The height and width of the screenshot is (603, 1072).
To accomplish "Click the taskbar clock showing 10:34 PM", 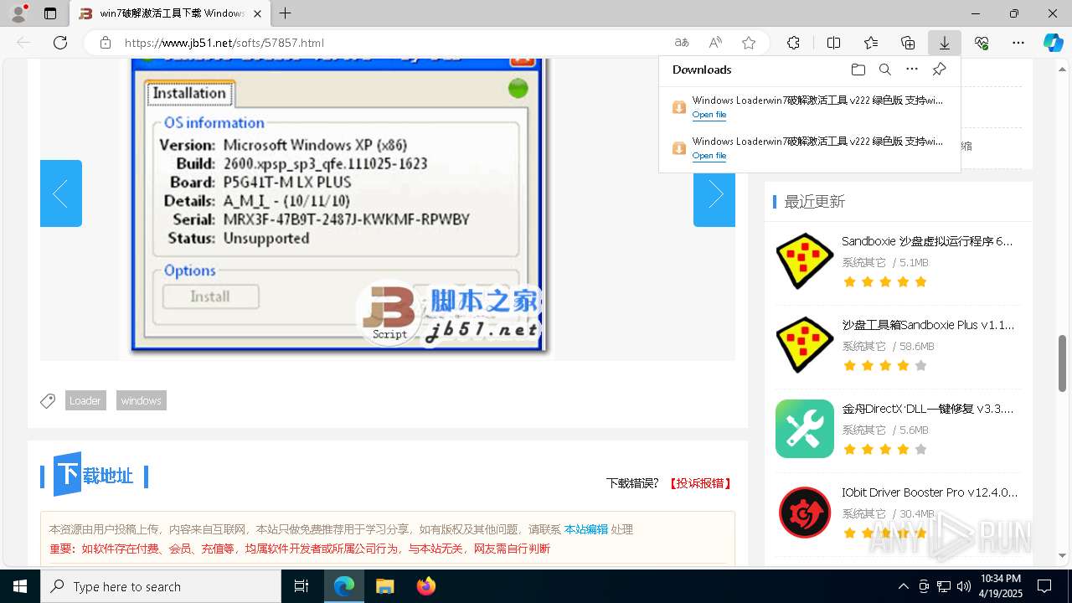I will (x=1000, y=586).
